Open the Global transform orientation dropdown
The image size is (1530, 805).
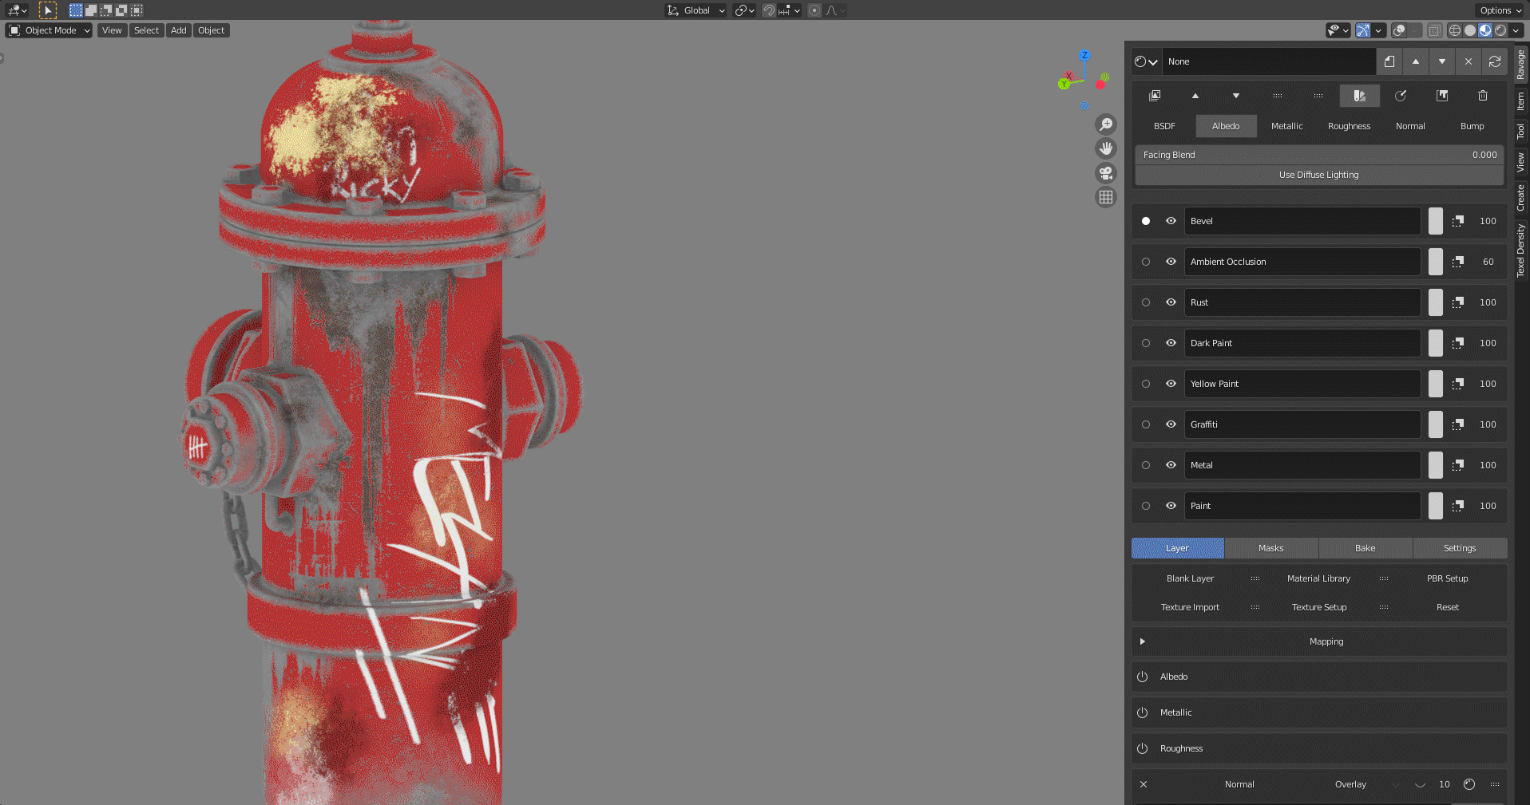pos(696,10)
